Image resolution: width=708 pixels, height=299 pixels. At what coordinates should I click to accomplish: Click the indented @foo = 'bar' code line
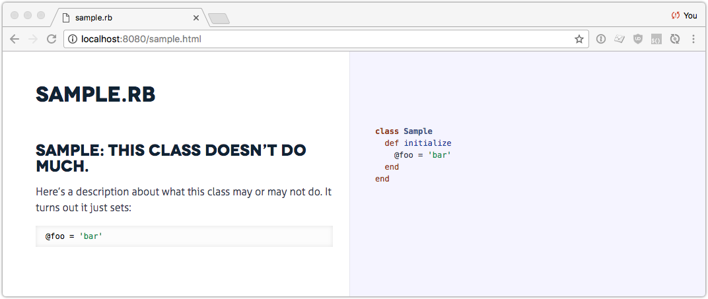(x=423, y=154)
